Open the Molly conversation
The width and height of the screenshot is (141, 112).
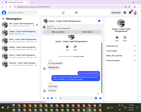click(x=20, y=41)
